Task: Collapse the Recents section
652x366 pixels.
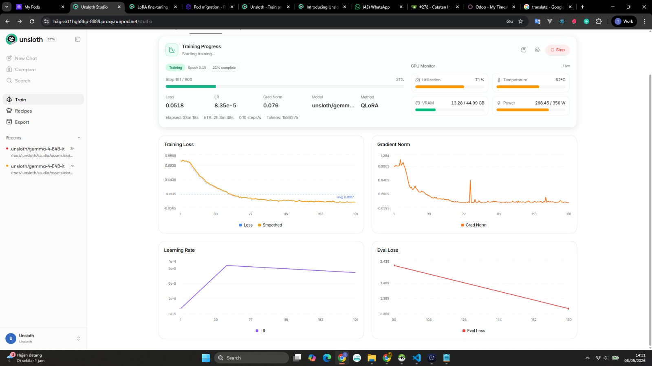Action: [x=79, y=138]
